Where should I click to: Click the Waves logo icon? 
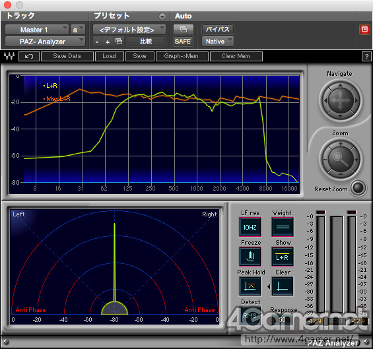[9, 56]
